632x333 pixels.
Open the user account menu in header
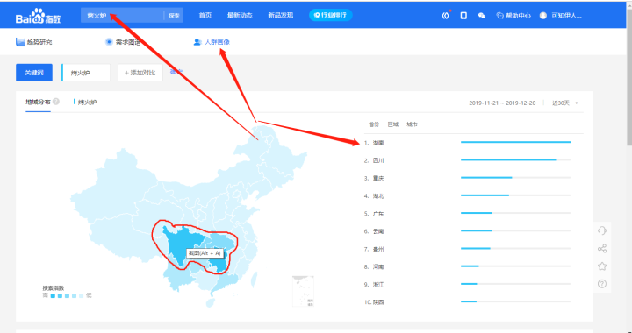pyautogui.click(x=561, y=16)
